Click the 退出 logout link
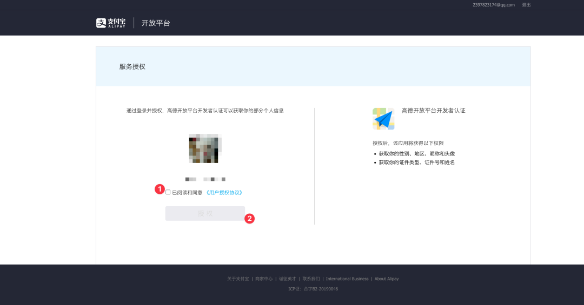The height and width of the screenshot is (305, 584). click(x=526, y=5)
